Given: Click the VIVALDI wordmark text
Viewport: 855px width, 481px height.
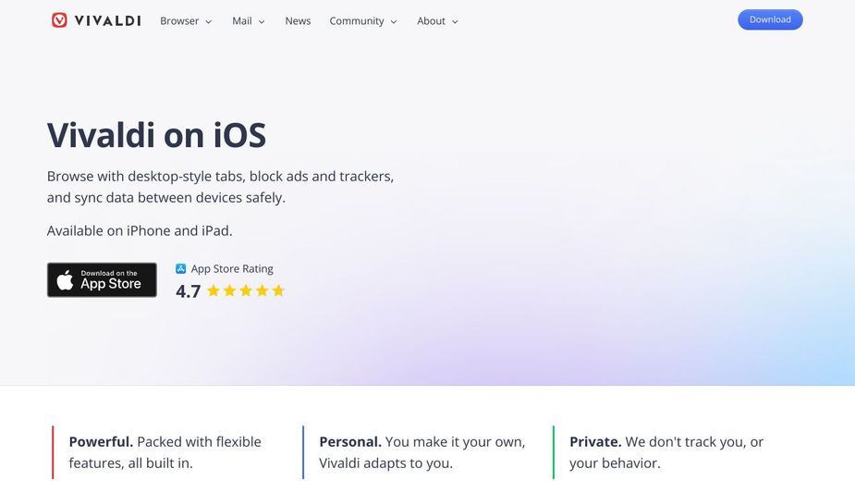Looking at the screenshot, I should 107,20.
